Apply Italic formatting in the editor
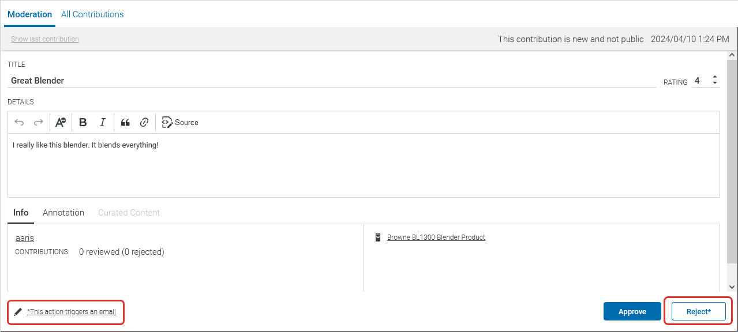738x332 pixels. coord(102,122)
